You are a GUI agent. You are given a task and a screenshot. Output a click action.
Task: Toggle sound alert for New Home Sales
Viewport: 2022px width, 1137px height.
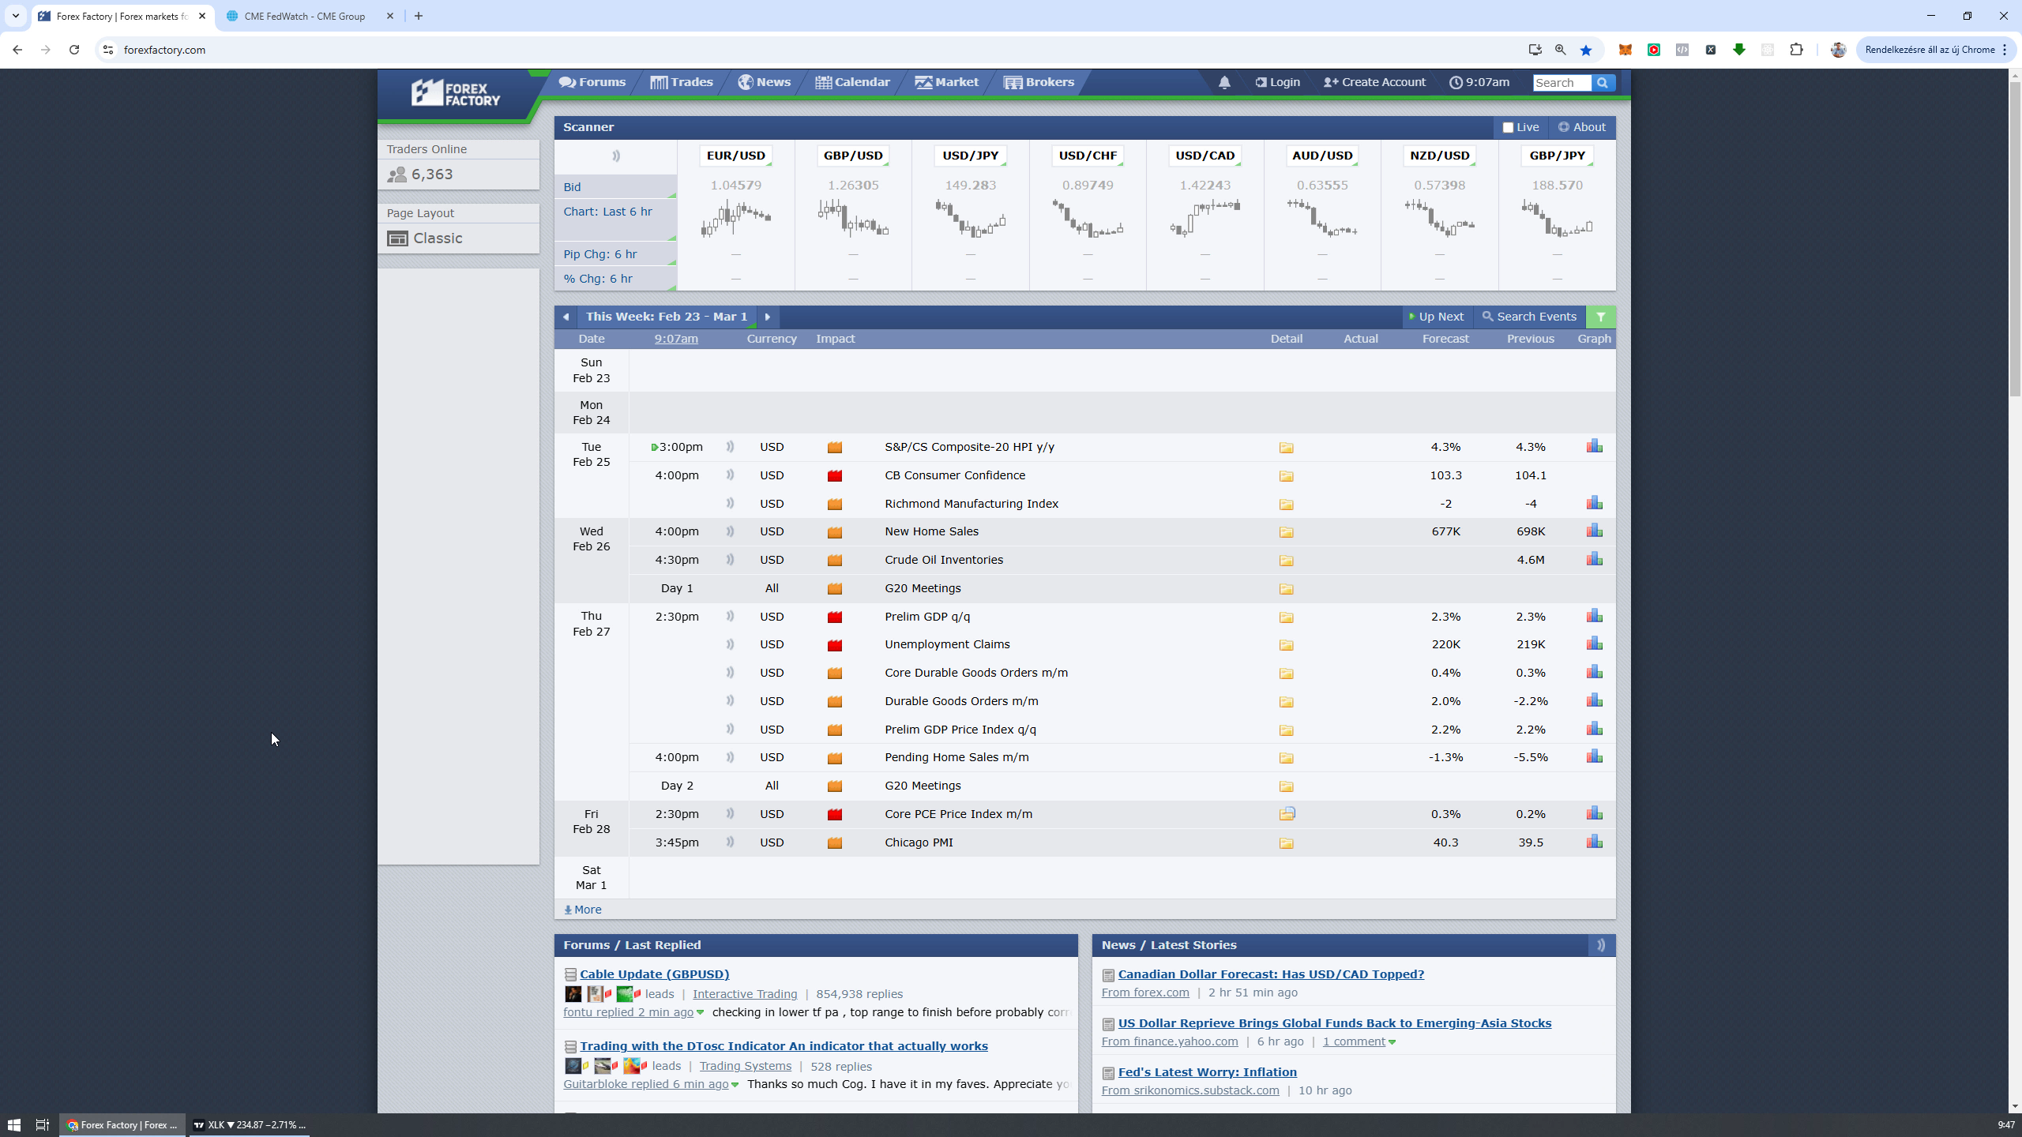(730, 531)
